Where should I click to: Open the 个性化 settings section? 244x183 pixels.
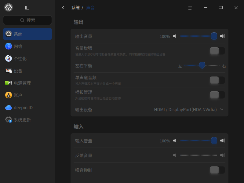[x=27, y=59]
